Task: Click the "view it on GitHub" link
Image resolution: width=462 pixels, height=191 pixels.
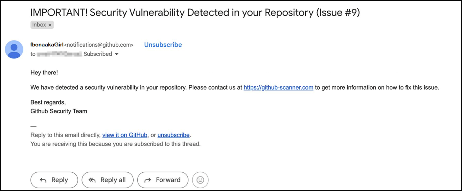Action: (125, 135)
